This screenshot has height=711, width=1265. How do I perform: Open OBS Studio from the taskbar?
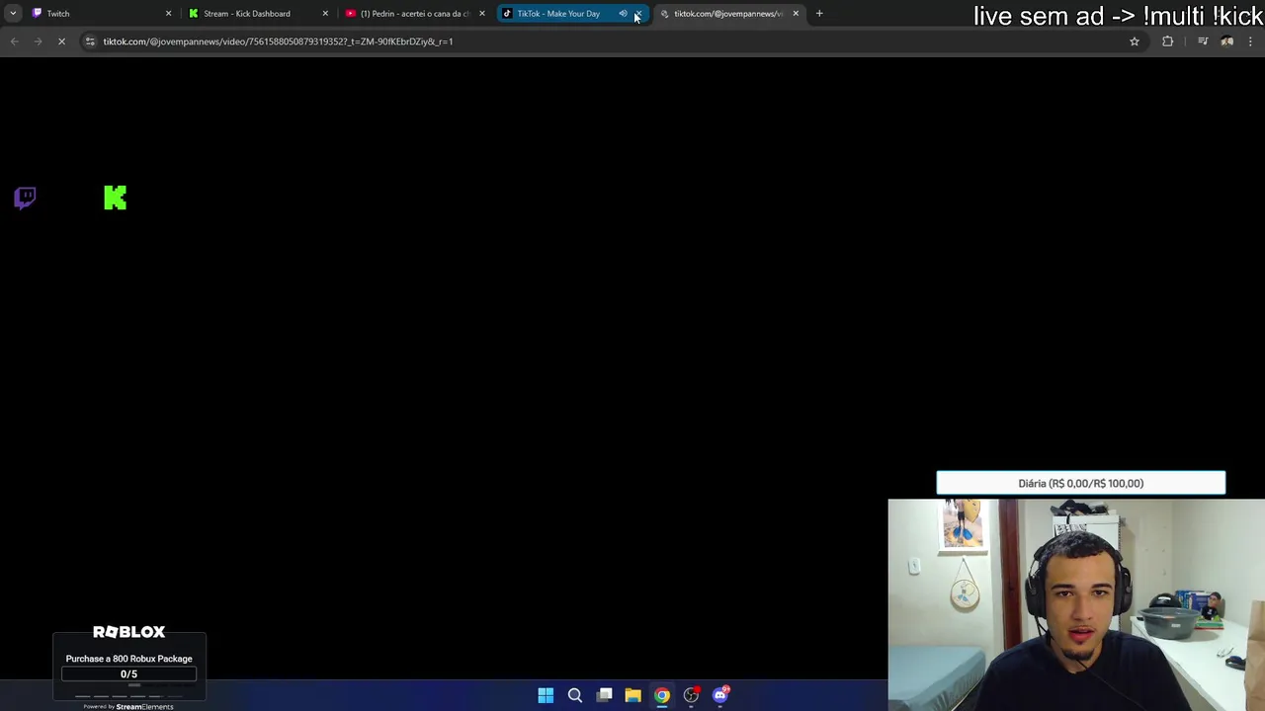coord(692,695)
